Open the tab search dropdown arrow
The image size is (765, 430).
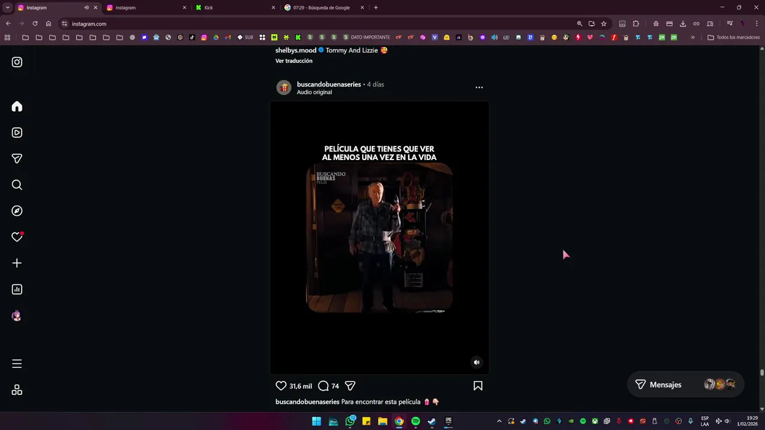(7, 8)
